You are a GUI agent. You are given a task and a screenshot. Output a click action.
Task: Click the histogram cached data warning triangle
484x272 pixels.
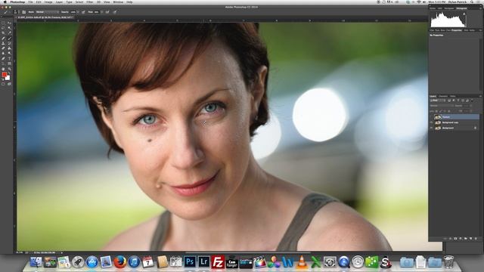(464, 14)
